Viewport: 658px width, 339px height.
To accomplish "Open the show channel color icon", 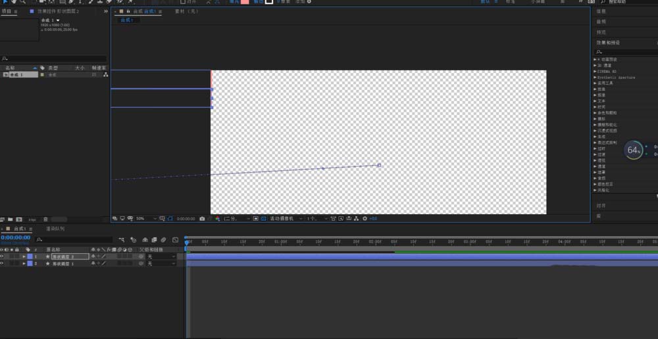I will [x=217, y=218].
